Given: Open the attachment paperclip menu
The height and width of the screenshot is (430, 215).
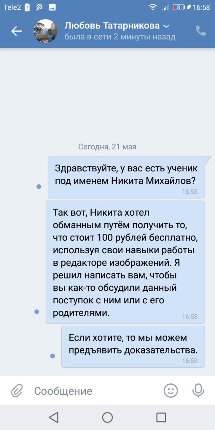Looking at the screenshot, I should click(x=17, y=391).
